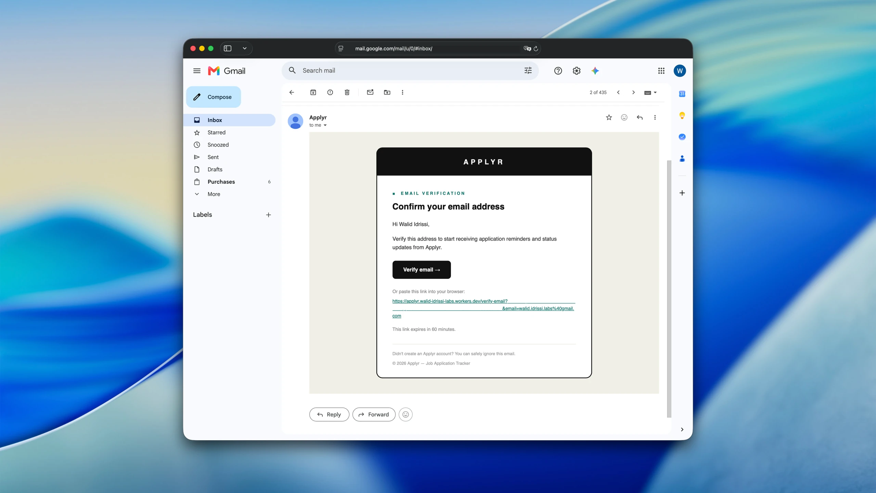
Task: Open the account avatar W
Action: coord(680,71)
